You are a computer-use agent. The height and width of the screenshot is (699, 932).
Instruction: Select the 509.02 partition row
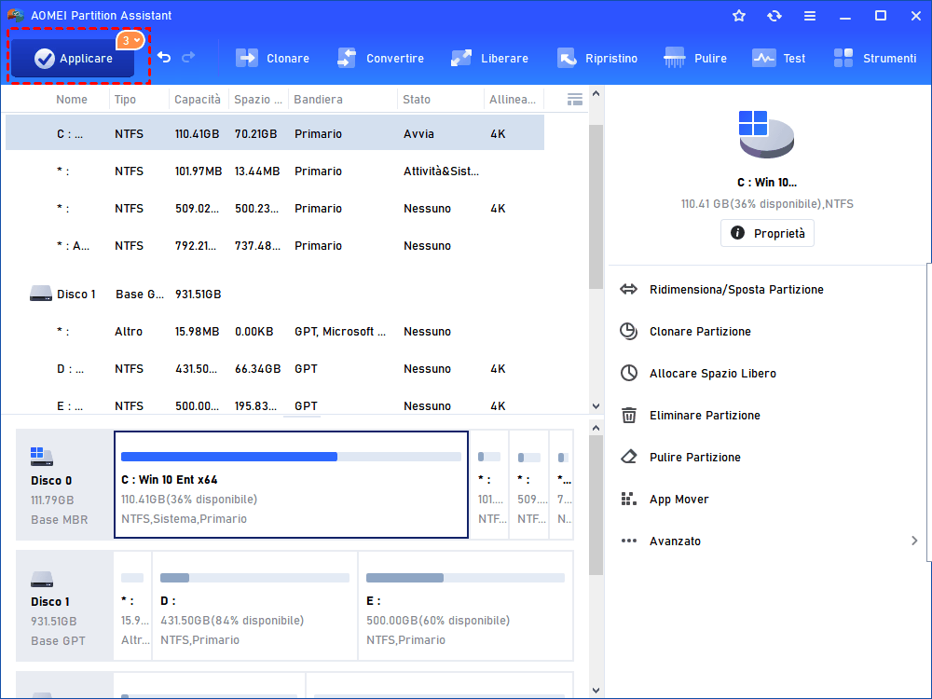pyautogui.click(x=275, y=209)
